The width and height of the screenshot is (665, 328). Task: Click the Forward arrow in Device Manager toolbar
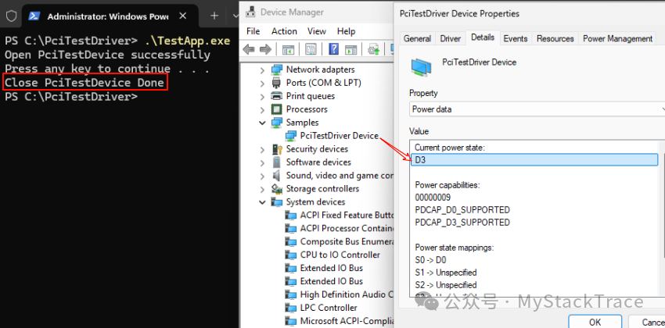(265, 49)
